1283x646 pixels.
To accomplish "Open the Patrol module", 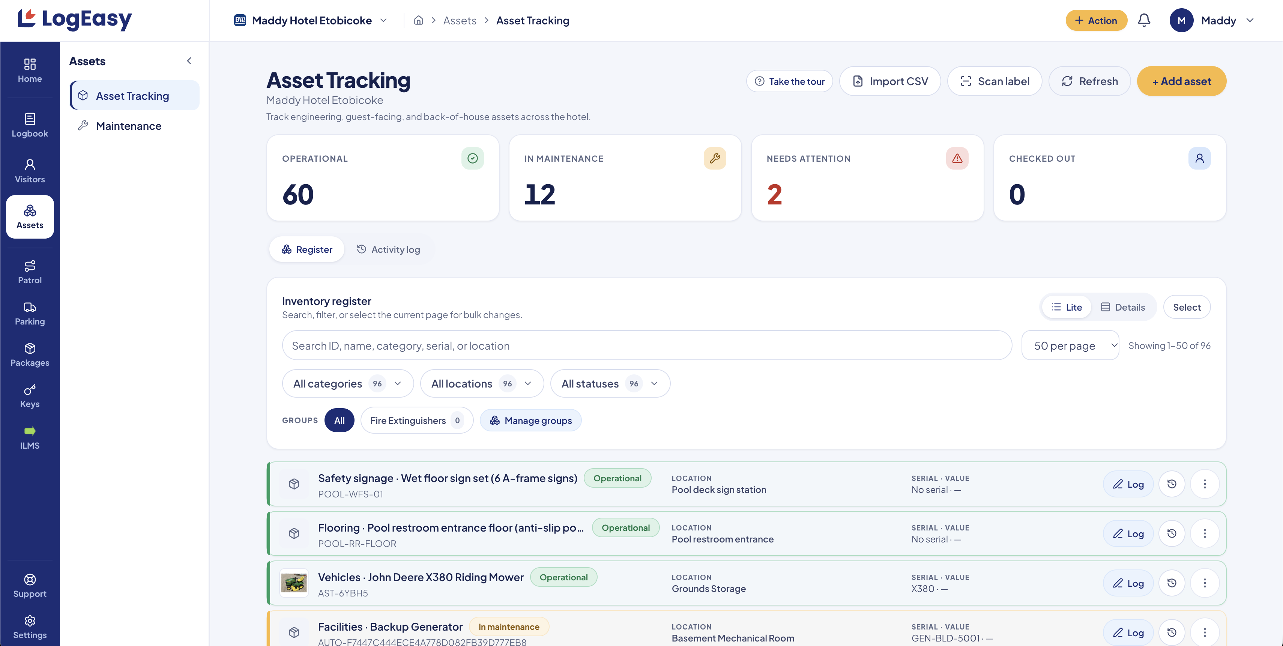I will coord(30,272).
